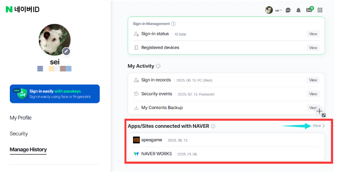The image size is (342, 175).
Task: Show connected Apps/Sites info tooltip
Action: [213, 126]
